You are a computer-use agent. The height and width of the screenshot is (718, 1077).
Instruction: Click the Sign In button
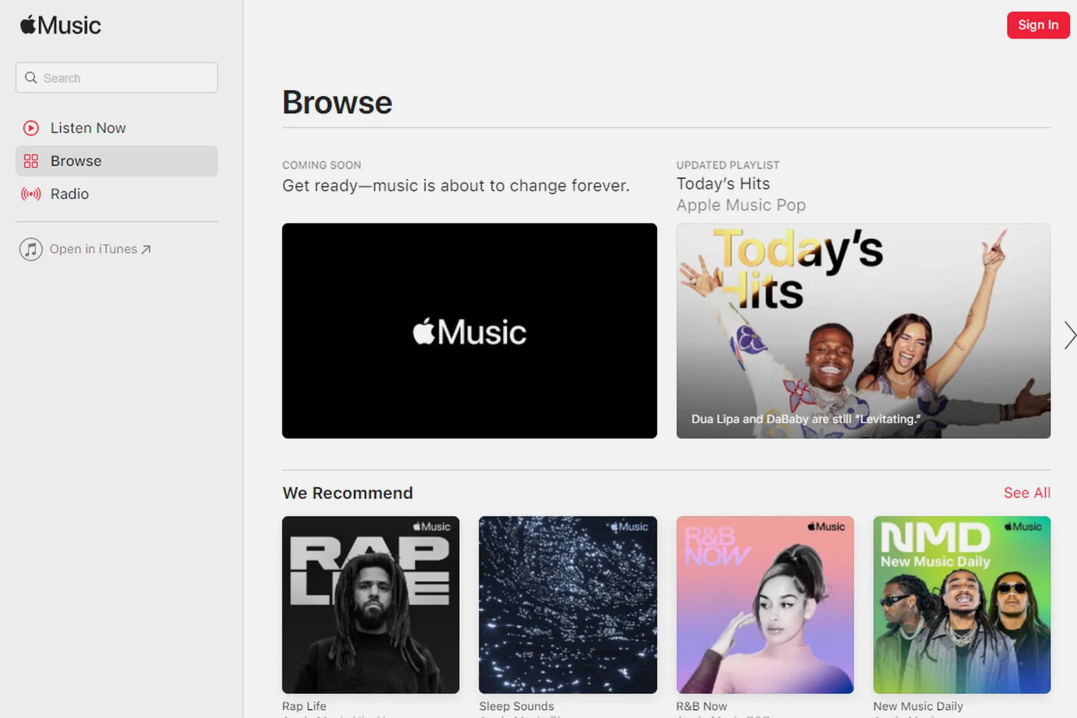click(x=1038, y=25)
